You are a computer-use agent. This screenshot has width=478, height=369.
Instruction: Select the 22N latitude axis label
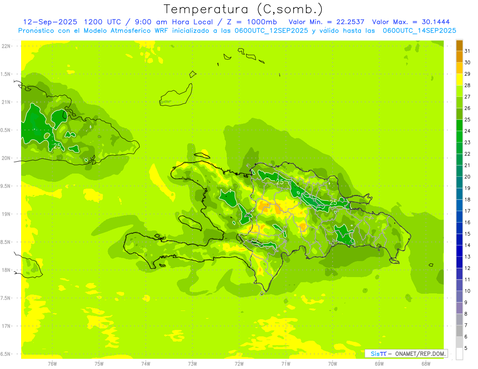point(6,46)
